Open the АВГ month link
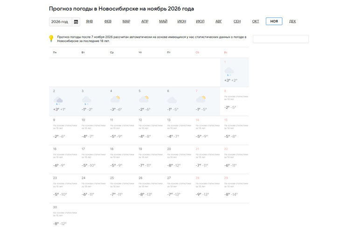 219,21
